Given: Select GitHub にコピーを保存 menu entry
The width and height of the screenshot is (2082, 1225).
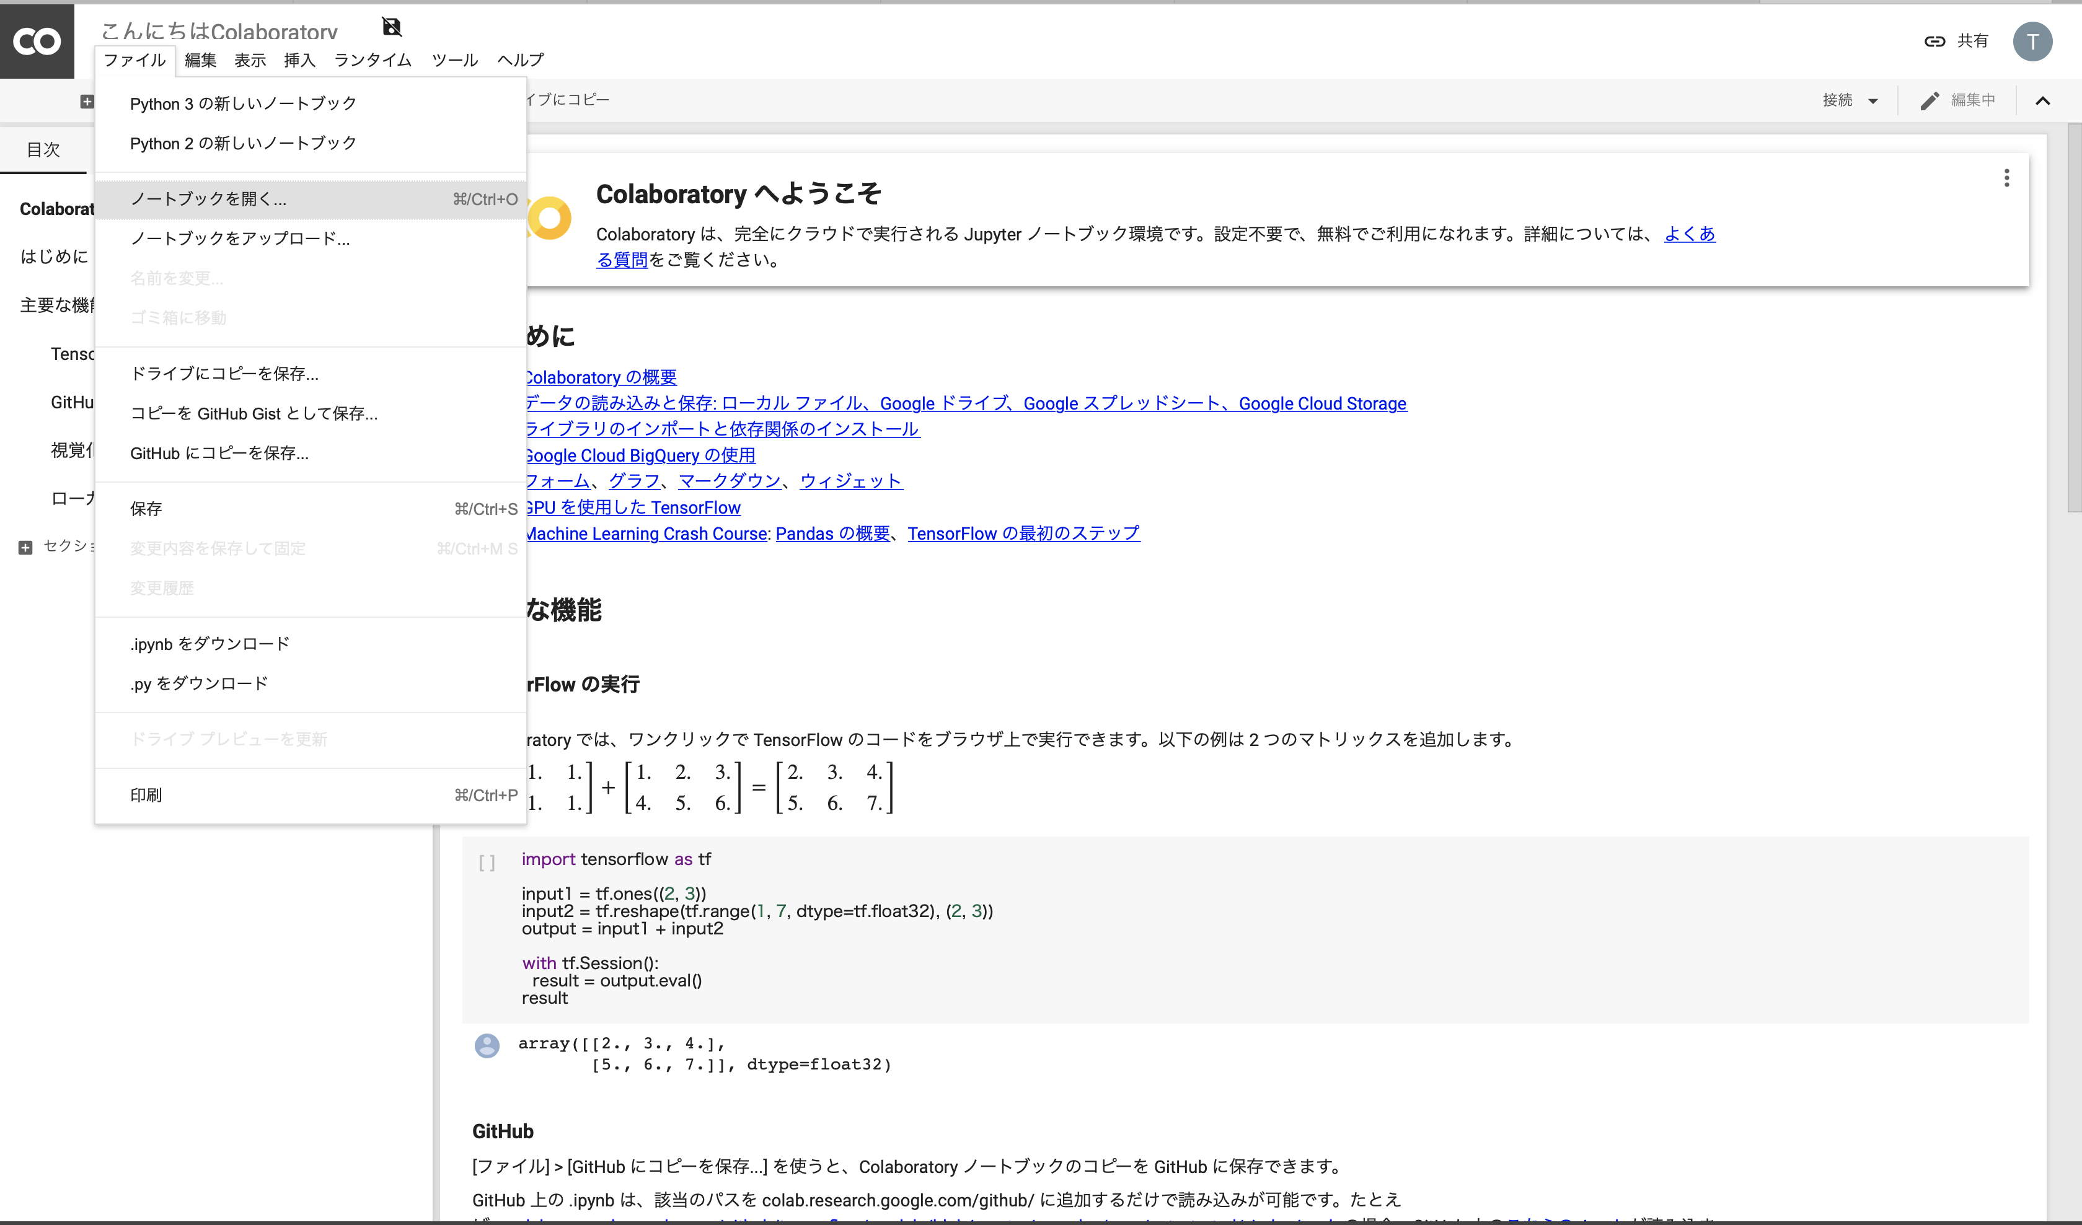Looking at the screenshot, I should pyautogui.click(x=219, y=453).
